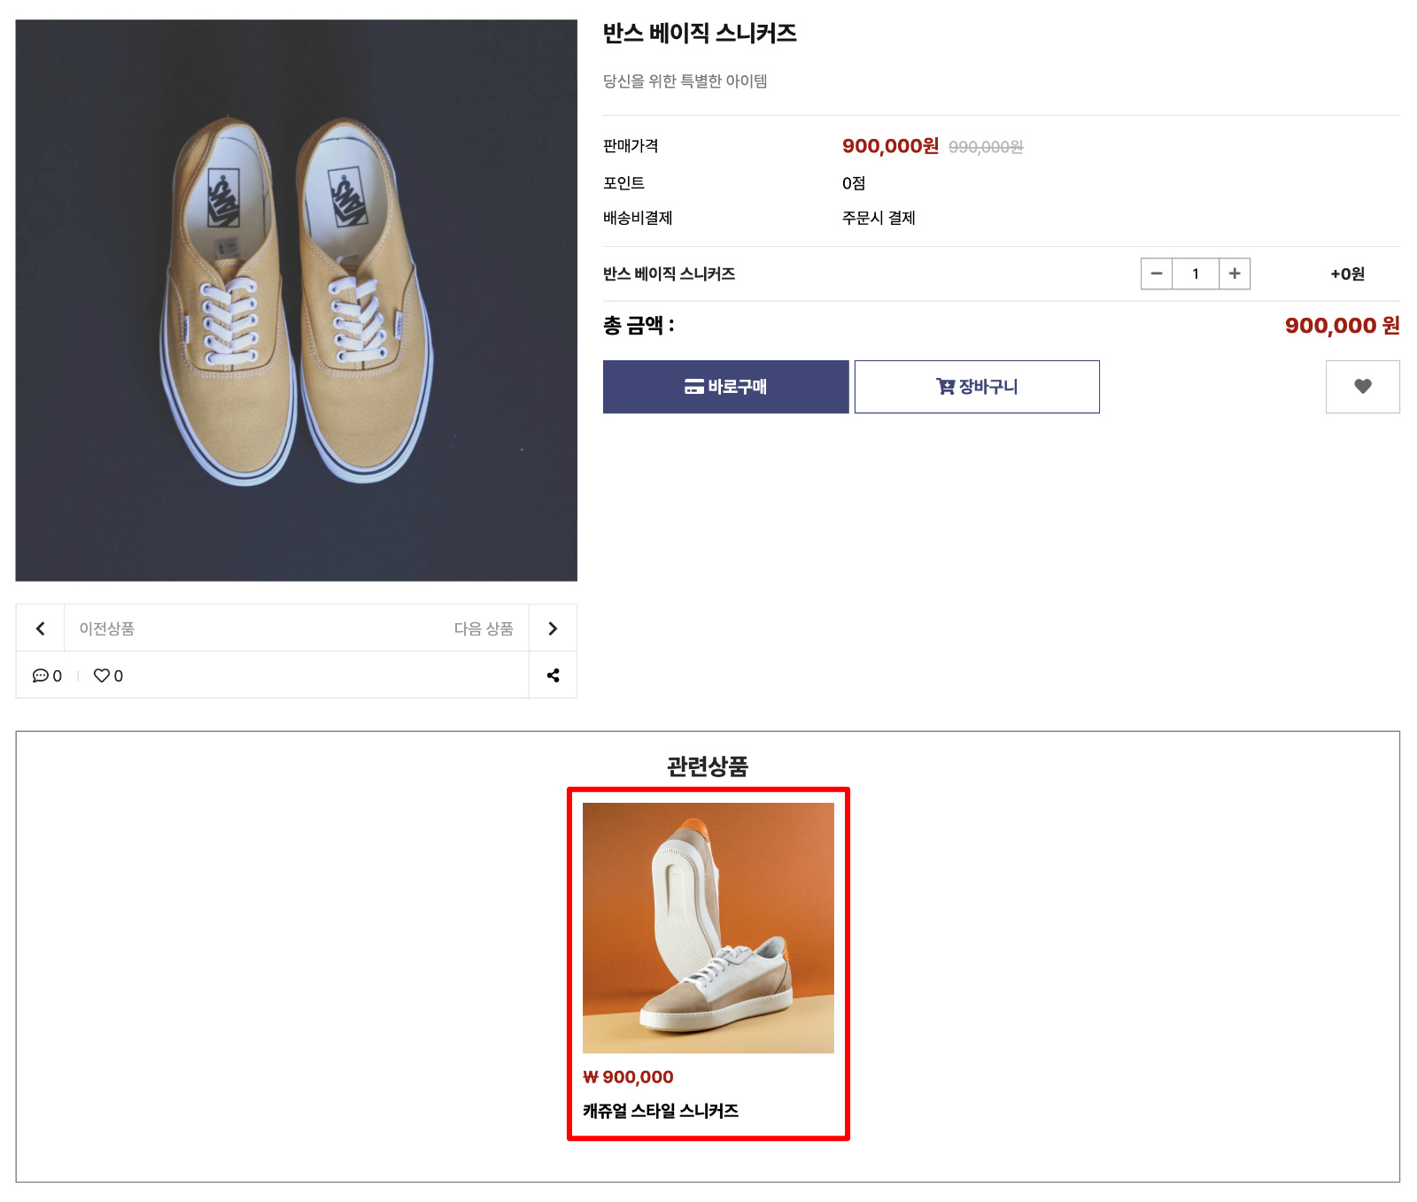
Task: Click the 포인트 label
Action: [x=623, y=183]
